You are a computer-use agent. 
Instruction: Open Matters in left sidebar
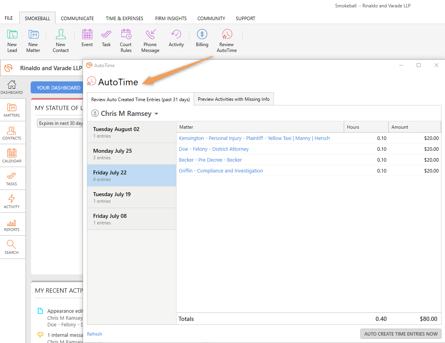click(12, 110)
